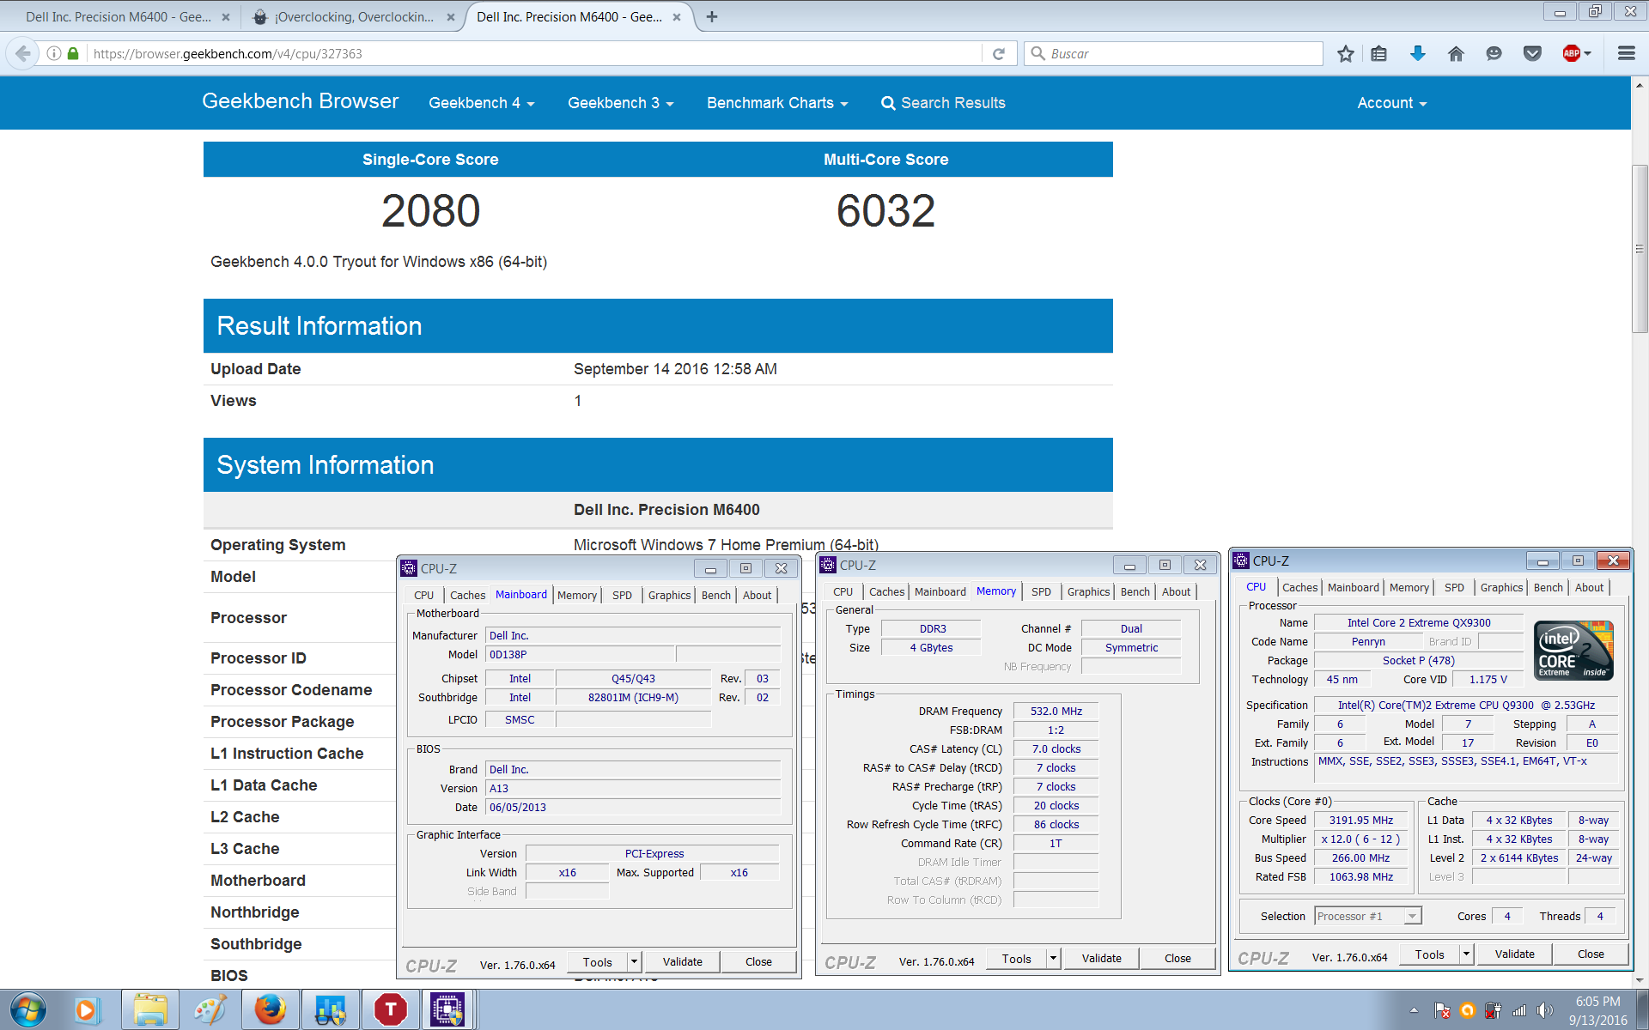Open Paint from the taskbar
This screenshot has height=1030, width=1649.
[x=210, y=1009]
